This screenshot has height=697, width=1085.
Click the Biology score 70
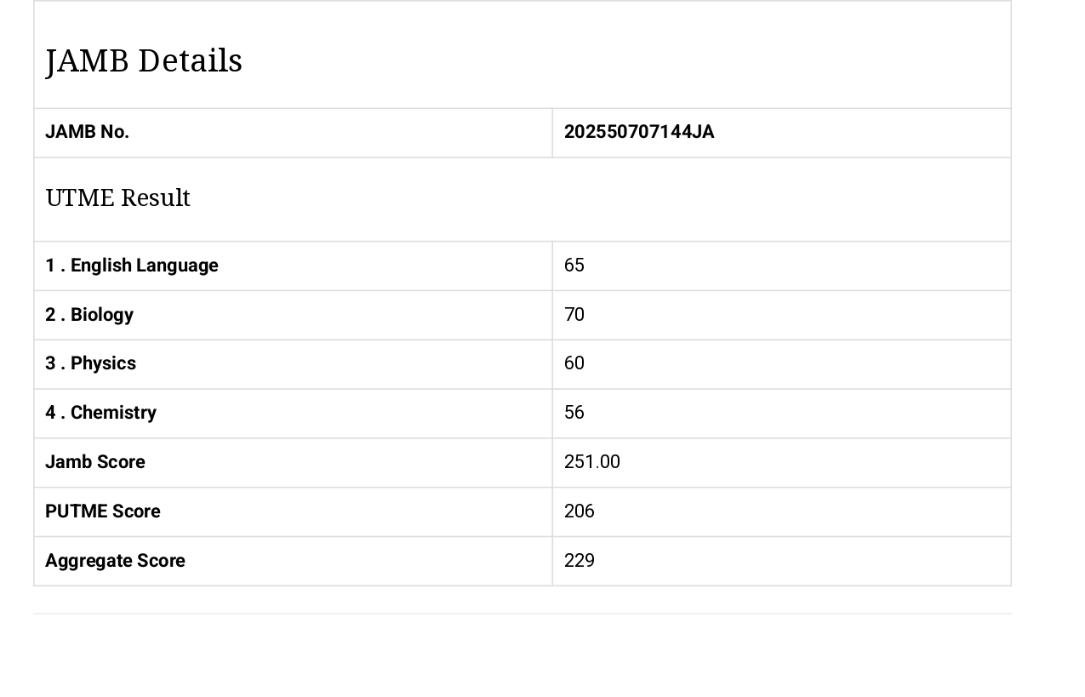point(574,315)
